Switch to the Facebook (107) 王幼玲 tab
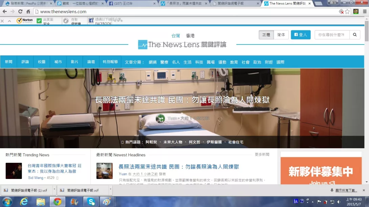Image resolution: width=369 pixels, height=207 pixels. pos(132,3)
